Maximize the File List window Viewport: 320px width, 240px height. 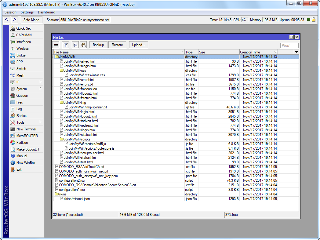(x=291, y=37)
